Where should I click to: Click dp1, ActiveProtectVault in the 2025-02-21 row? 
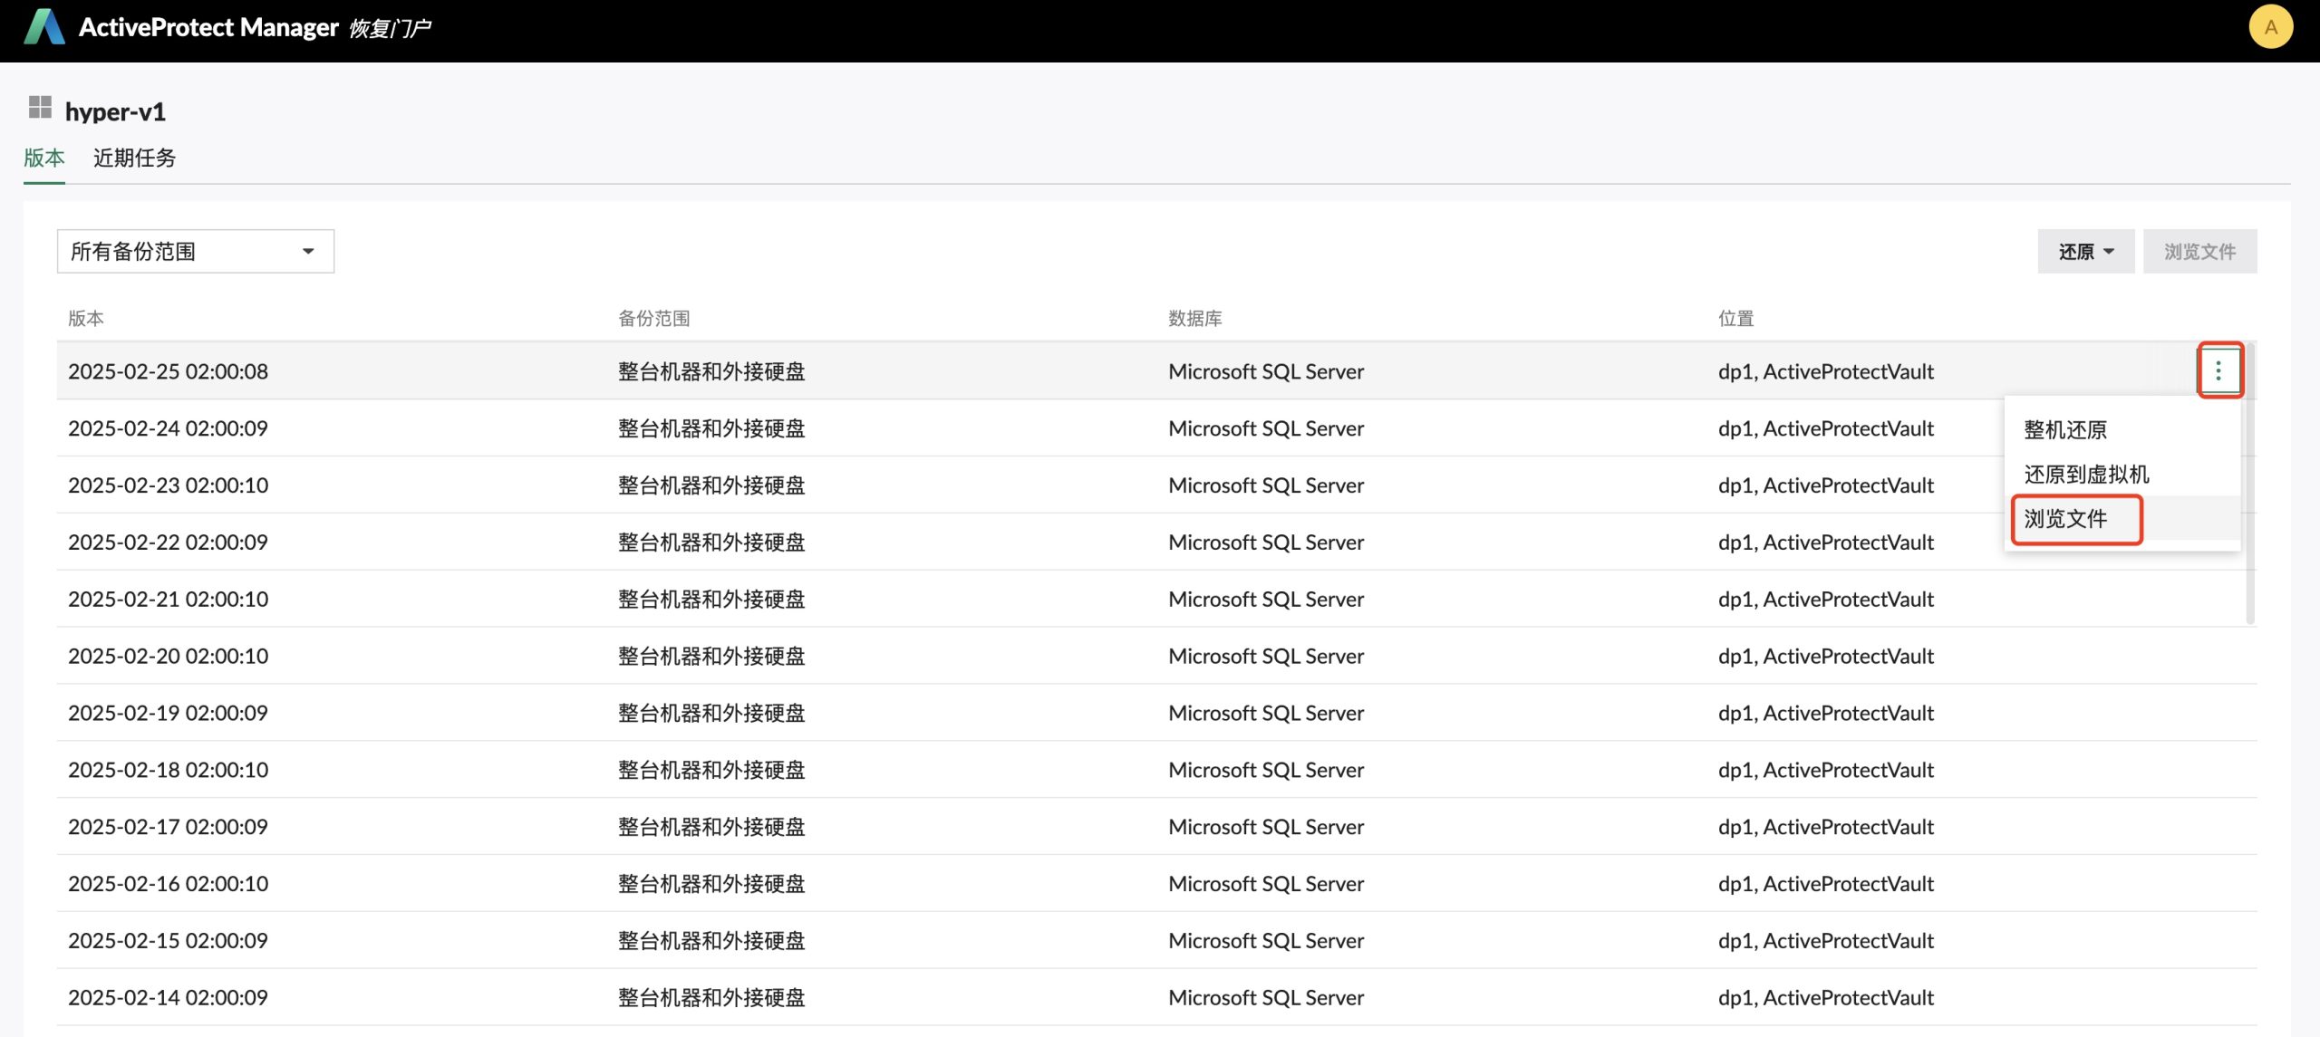1826,599
